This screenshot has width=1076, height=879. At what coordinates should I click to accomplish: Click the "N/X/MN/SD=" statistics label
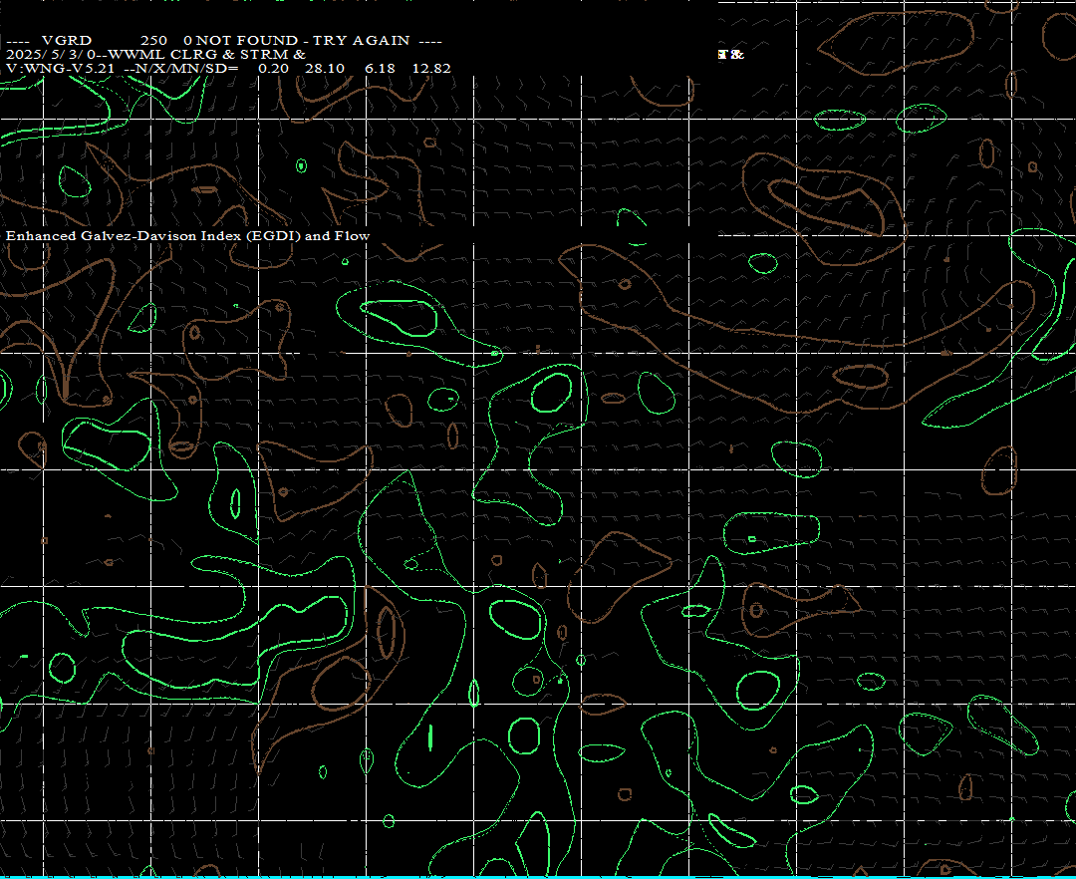click(x=186, y=68)
